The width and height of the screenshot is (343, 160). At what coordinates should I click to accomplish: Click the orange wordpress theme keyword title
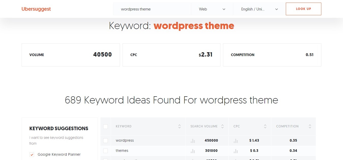[194, 26]
